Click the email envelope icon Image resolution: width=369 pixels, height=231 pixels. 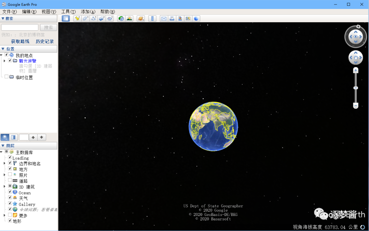[x=164, y=18]
